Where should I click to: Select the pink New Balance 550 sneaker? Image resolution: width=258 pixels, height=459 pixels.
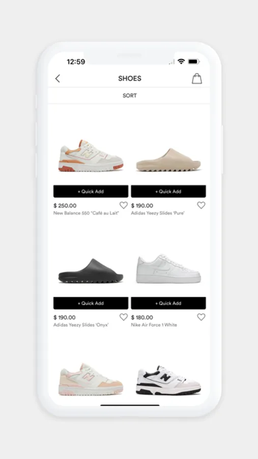point(91,379)
